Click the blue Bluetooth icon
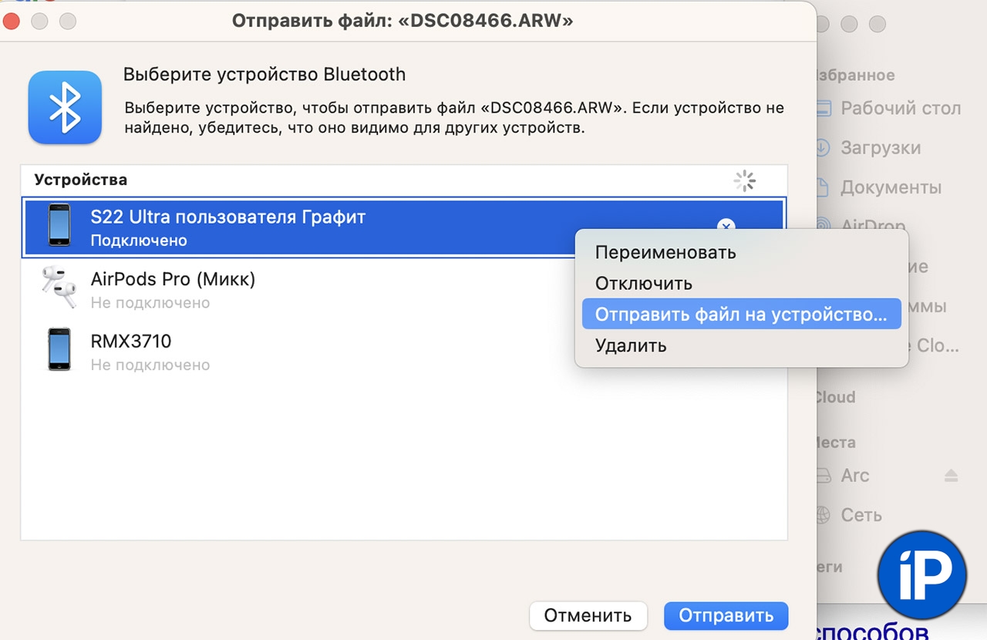987x640 pixels. pyautogui.click(x=65, y=108)
